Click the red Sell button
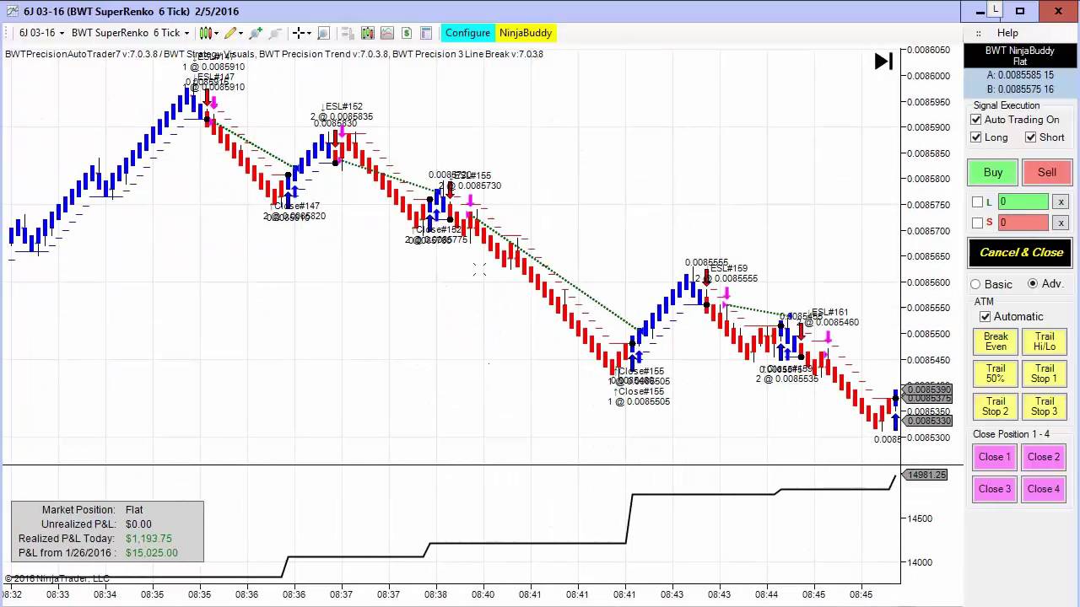Screen dimensions: 1080x607 pyautogui.click(x=1047, y=172)
